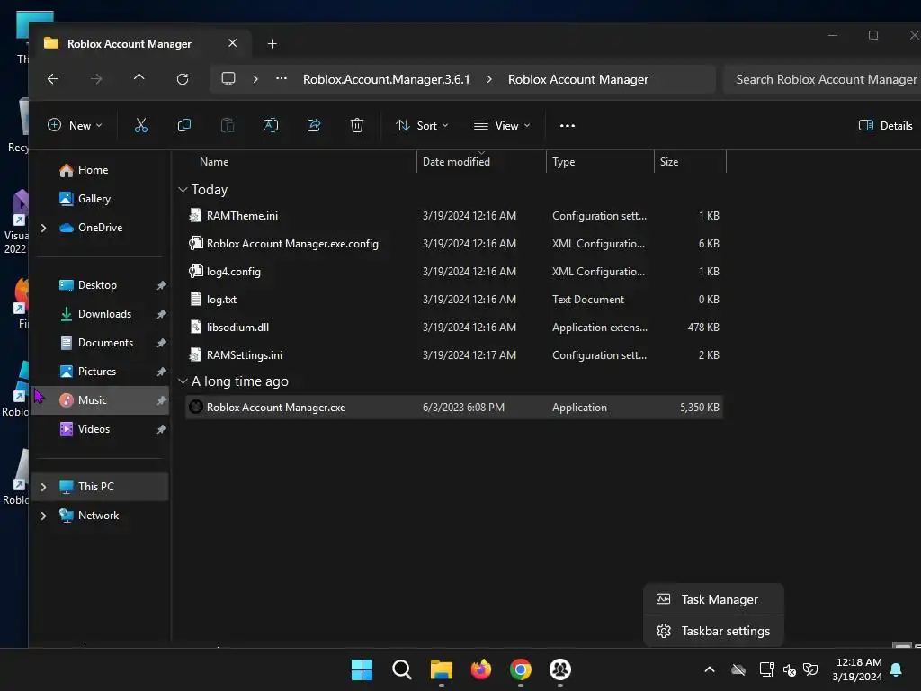Select the log4.config file

click(x=453, y=272)
